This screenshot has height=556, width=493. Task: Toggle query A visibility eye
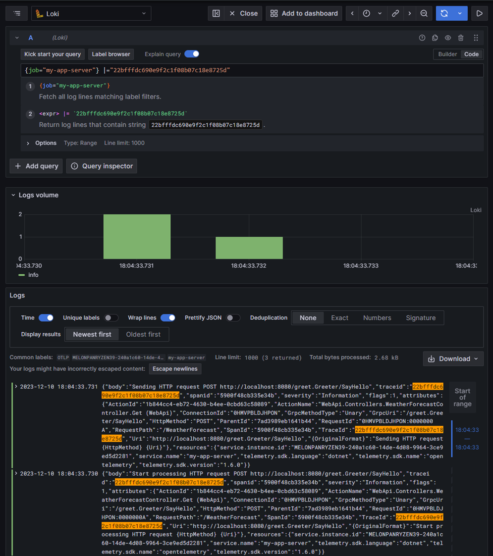coord(448,38)
